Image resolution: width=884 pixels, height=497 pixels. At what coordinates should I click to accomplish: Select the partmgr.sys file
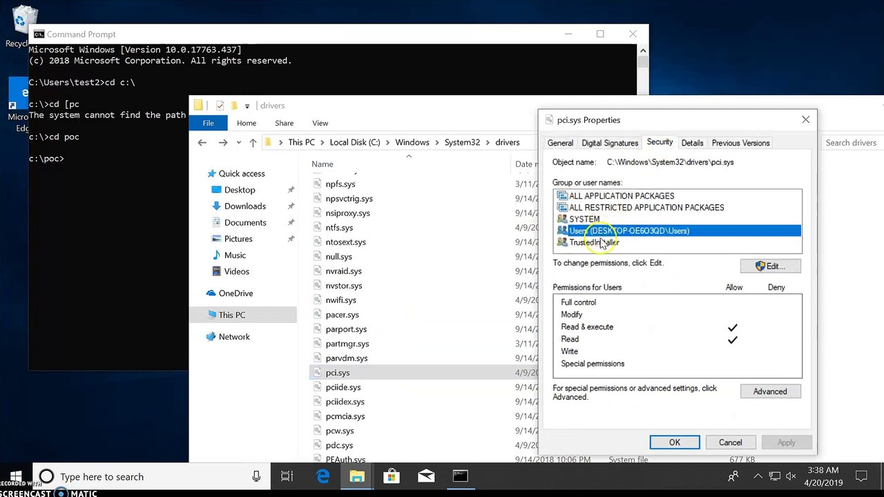347,344
